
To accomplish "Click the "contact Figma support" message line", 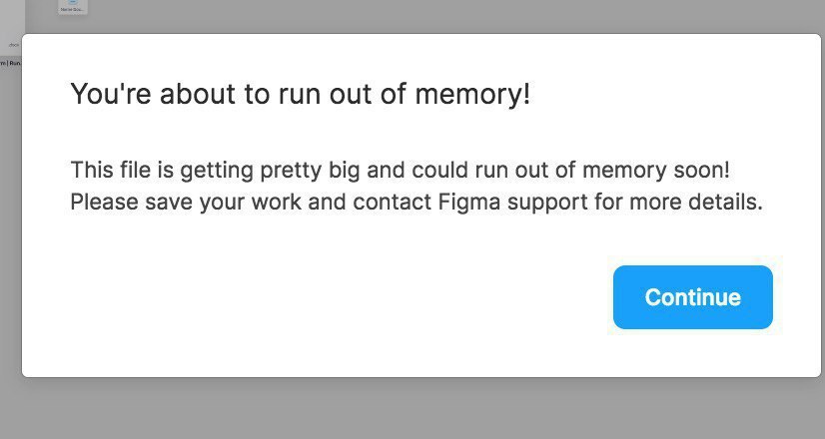I will point(416,202).
